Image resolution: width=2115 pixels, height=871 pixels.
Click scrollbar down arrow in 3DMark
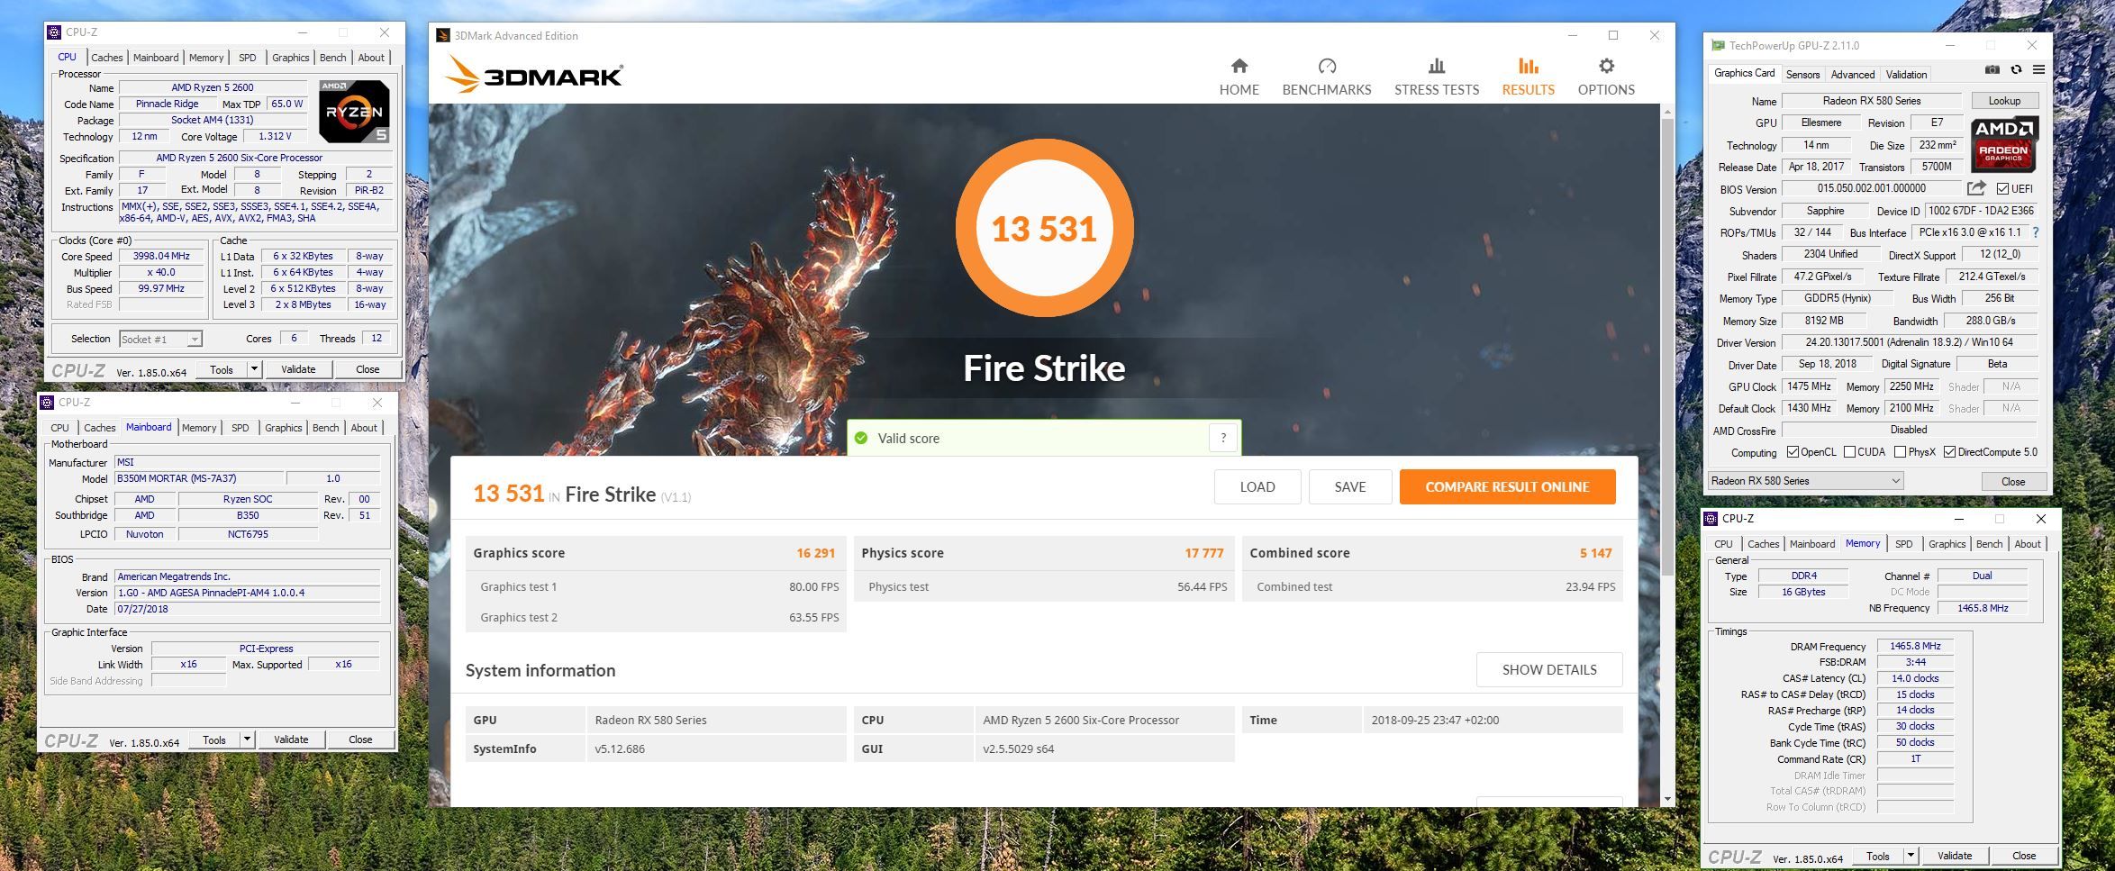coord(1667,799)
